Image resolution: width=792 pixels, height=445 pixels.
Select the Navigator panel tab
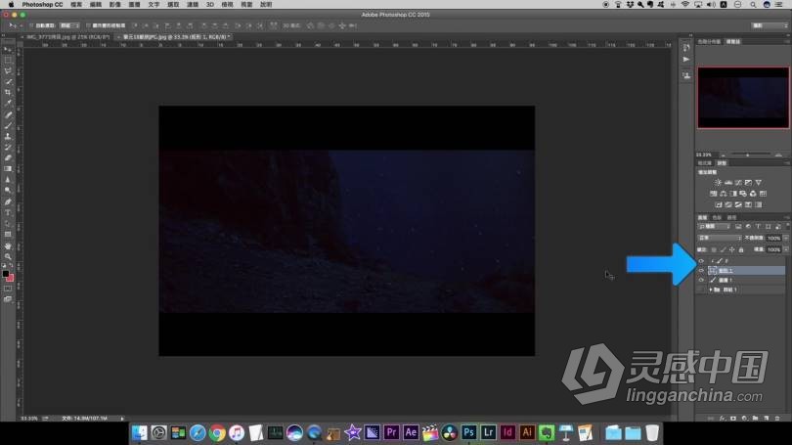click(x=733, y=41)
